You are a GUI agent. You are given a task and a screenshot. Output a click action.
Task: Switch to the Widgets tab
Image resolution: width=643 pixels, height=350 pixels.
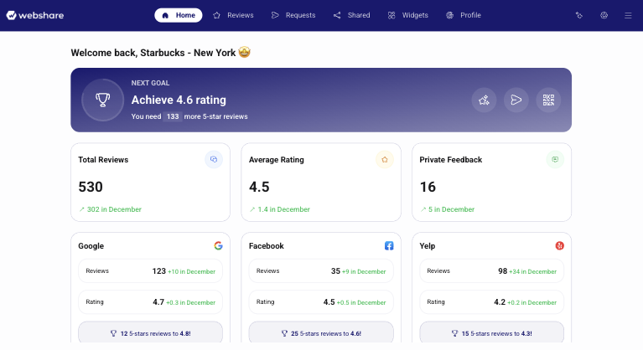point(407,15)
